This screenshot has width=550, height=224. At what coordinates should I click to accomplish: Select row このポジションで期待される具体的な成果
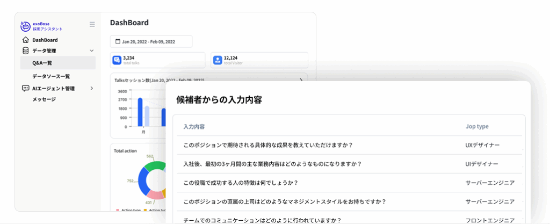[x=349, y=145]
